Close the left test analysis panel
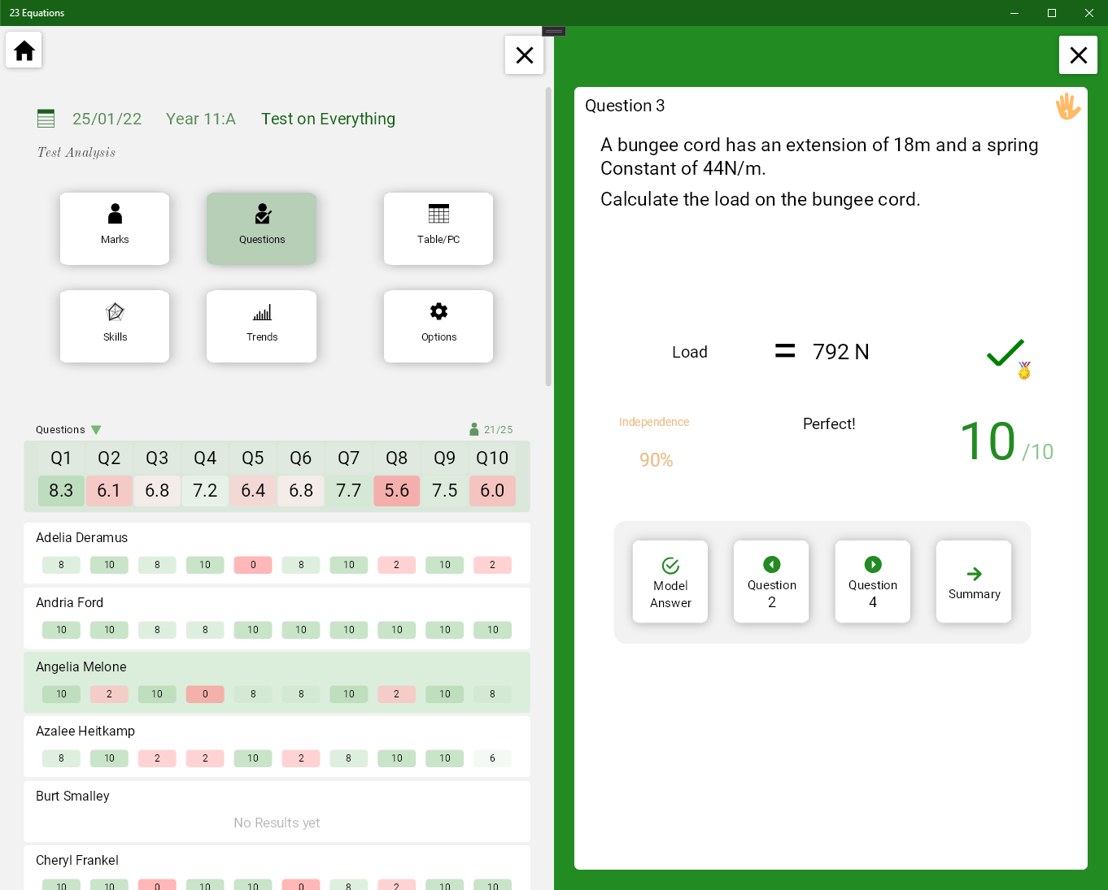The height and width of the screenshot is (890, 1108). coord(525,55)
